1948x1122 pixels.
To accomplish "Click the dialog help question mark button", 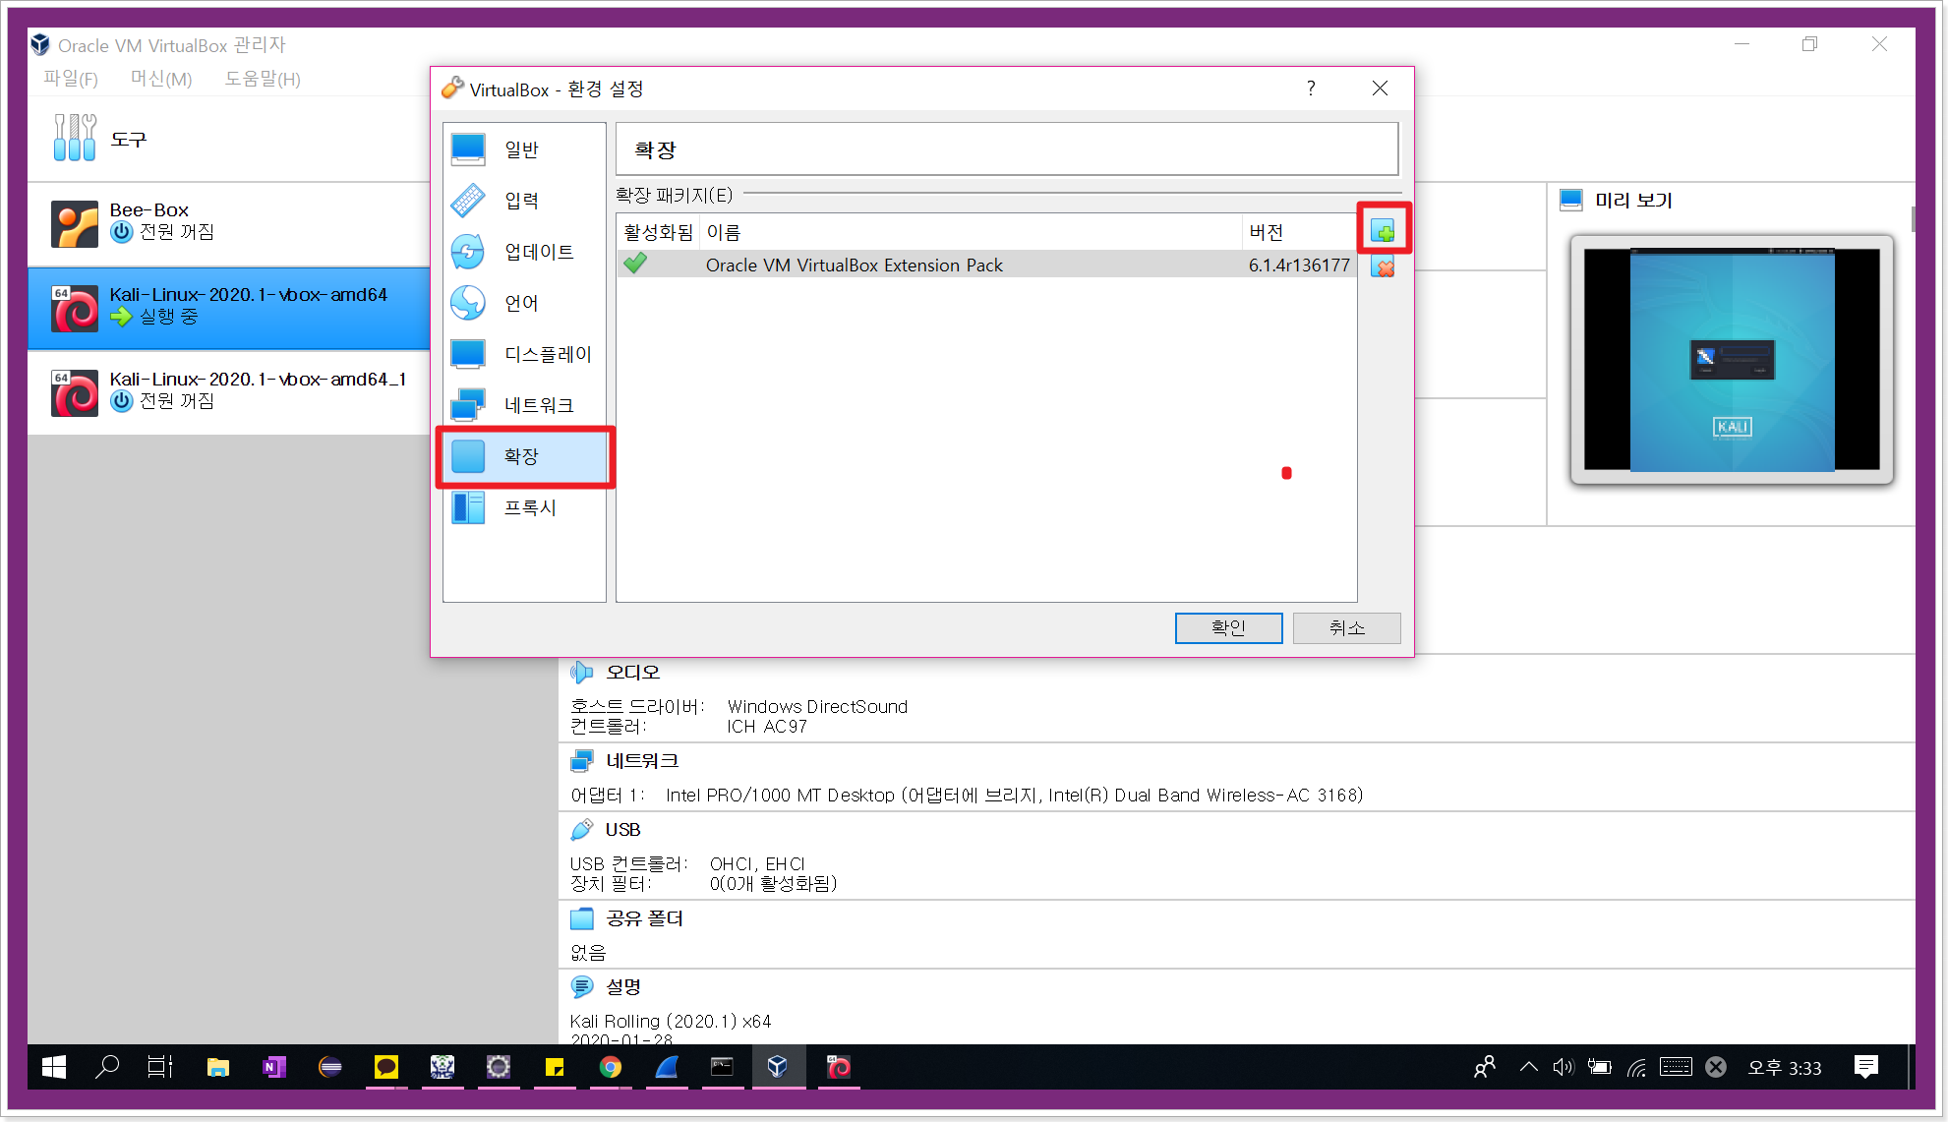I will pos(1310,89).
